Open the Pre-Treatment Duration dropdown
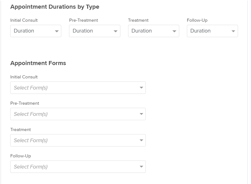251x184 pixels. coord(95,31)
